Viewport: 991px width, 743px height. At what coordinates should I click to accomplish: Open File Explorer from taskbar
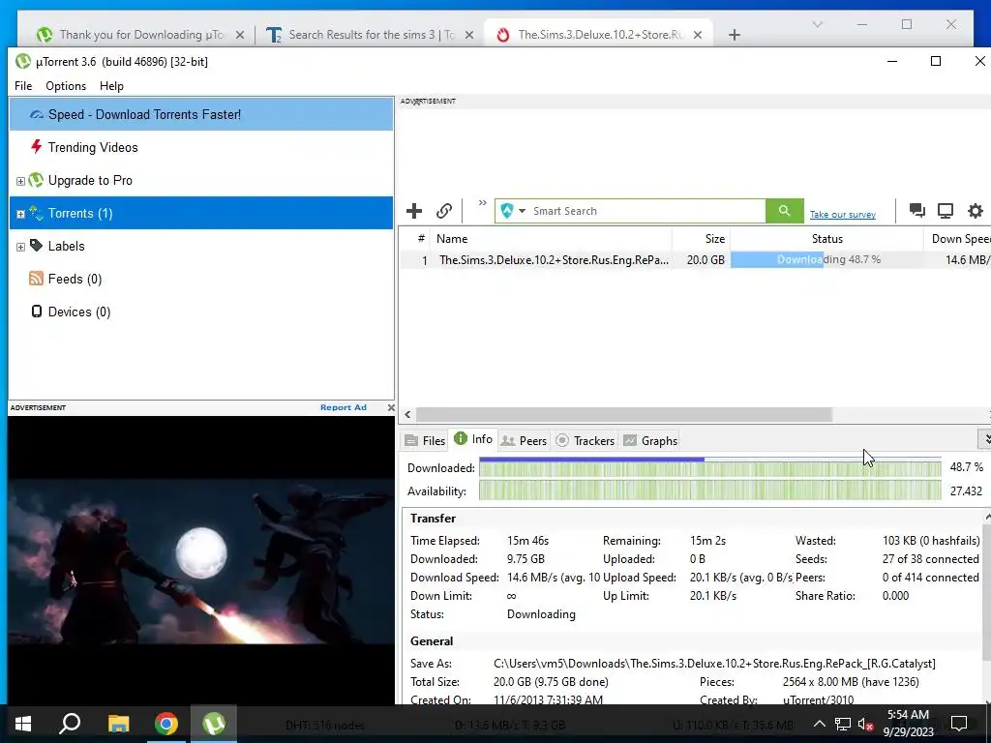(118, 724)
